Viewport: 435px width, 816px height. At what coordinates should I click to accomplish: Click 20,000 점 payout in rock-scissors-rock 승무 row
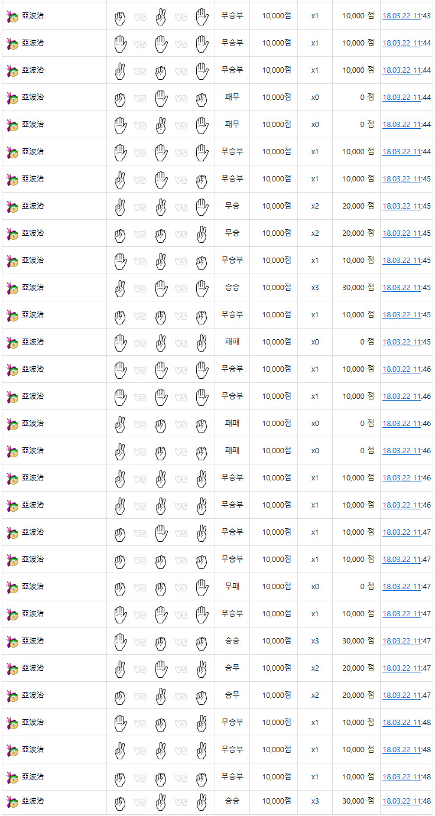click(358, 695)
